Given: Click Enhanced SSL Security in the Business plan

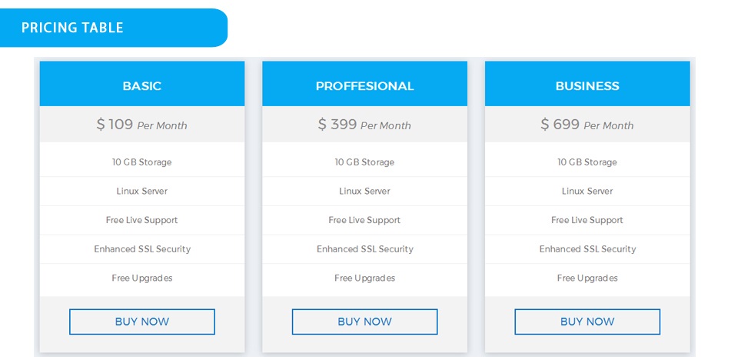Looking at the screenshot, I should tap(587, 248).
